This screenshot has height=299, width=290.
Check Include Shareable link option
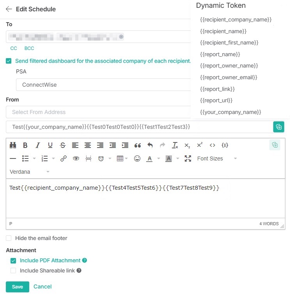13,271
